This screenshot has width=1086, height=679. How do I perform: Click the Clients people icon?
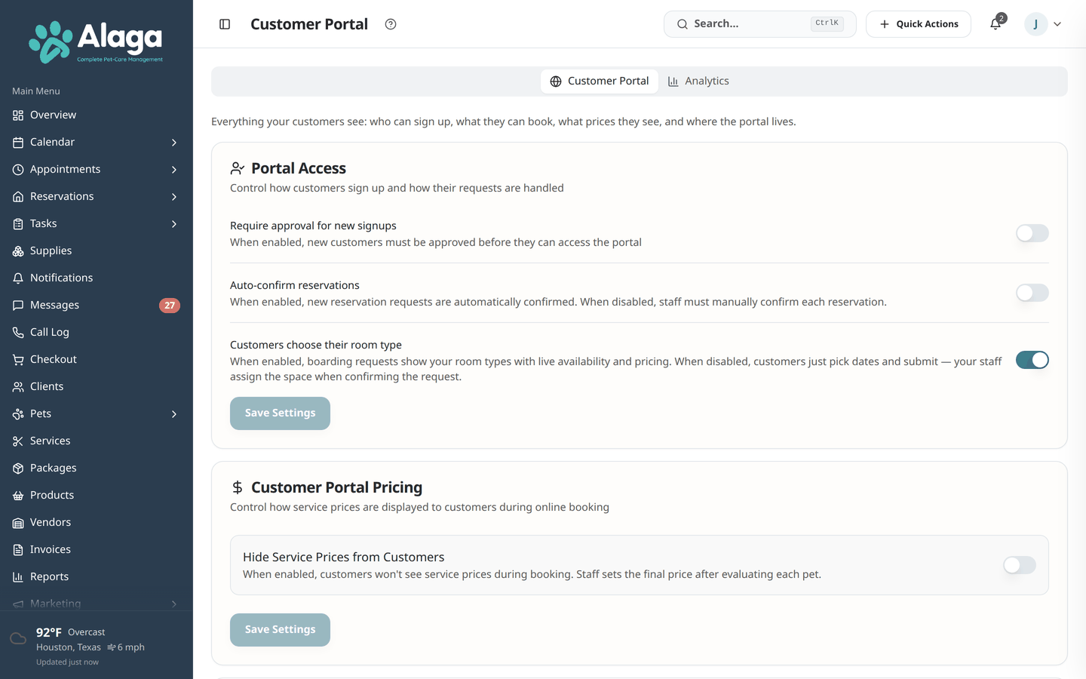tap(18, 387)
